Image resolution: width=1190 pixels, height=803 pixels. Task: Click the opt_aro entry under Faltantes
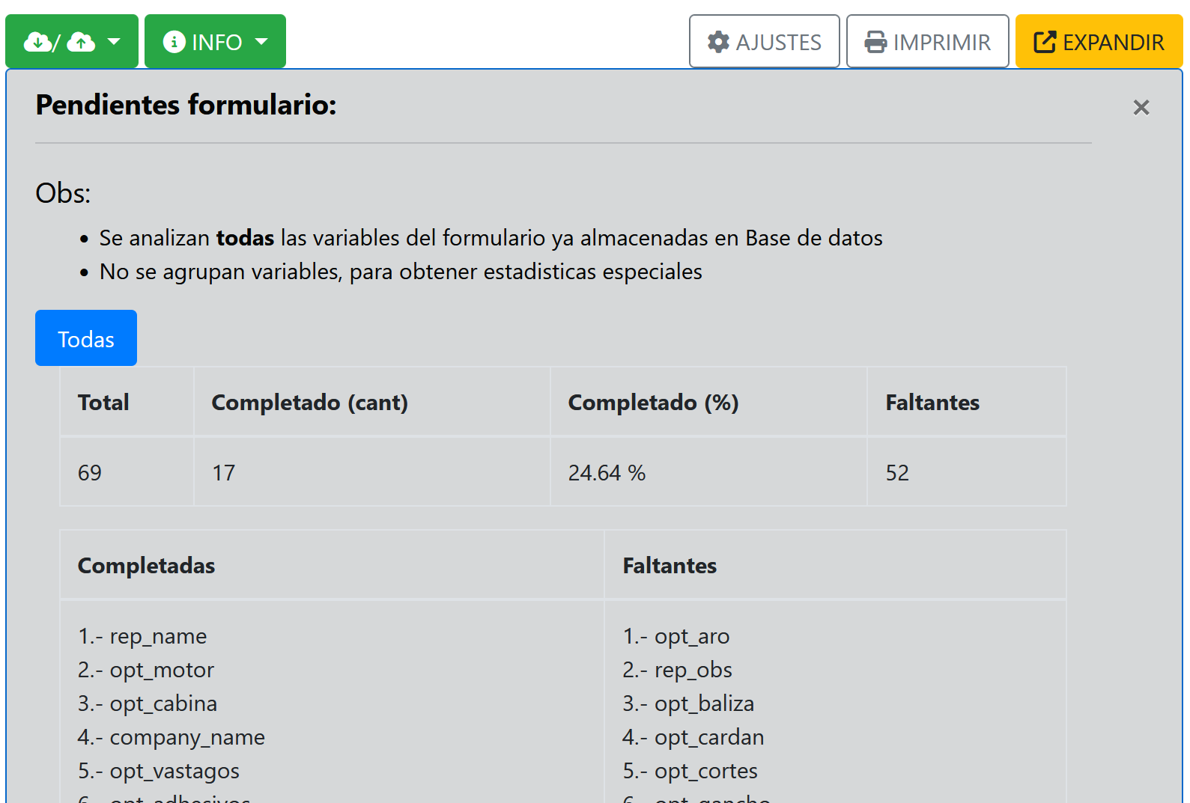tap(691, 636)
